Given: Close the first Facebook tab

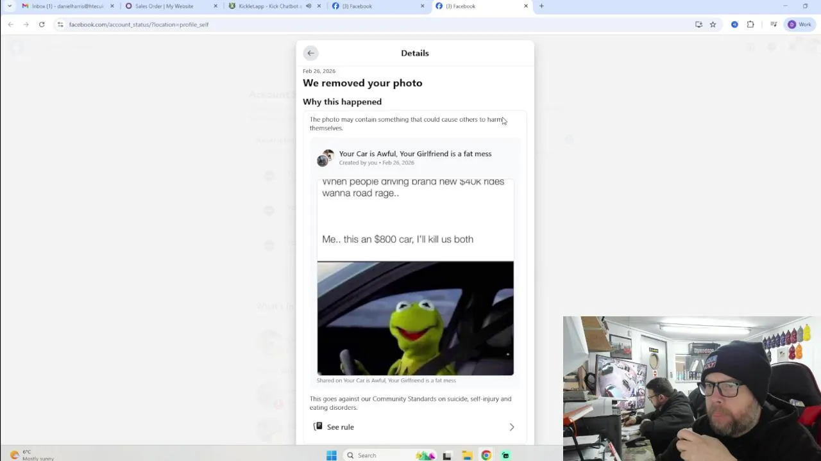Looking at the screenshot, I should (x=422, y=6).
